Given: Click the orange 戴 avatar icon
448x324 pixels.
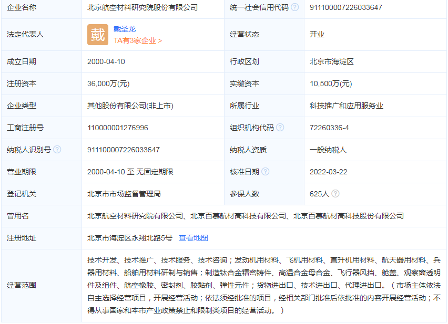Looking at the screenshot, I should click(x=98, y=35).
